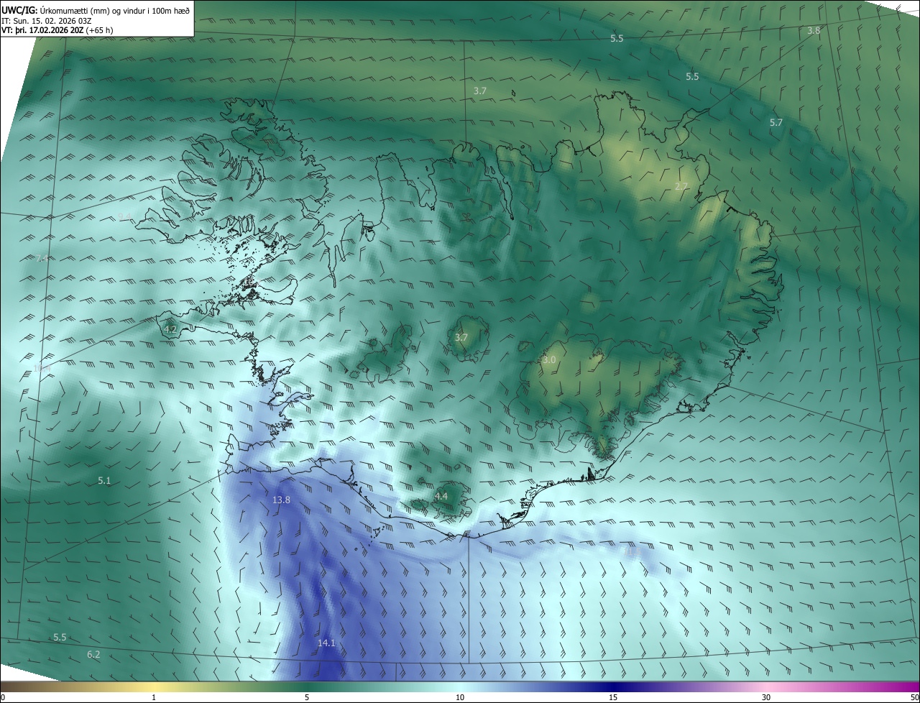Click the 13.8 precipitation value
Viewport: 920px width, 703px height.
[x=282, y=500]
